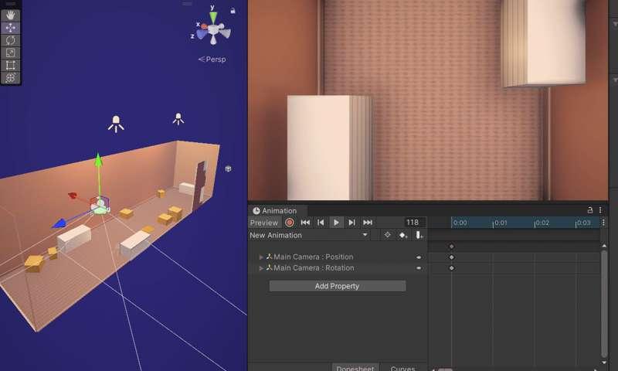Open the timeline ruler options menu

tap(603, 223)
